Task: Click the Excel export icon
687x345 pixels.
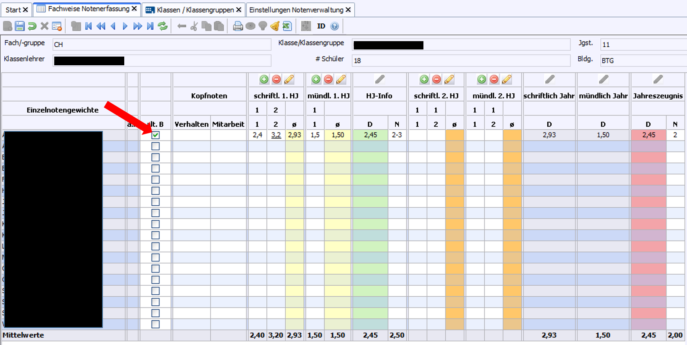Action: [x=287, y=26]
